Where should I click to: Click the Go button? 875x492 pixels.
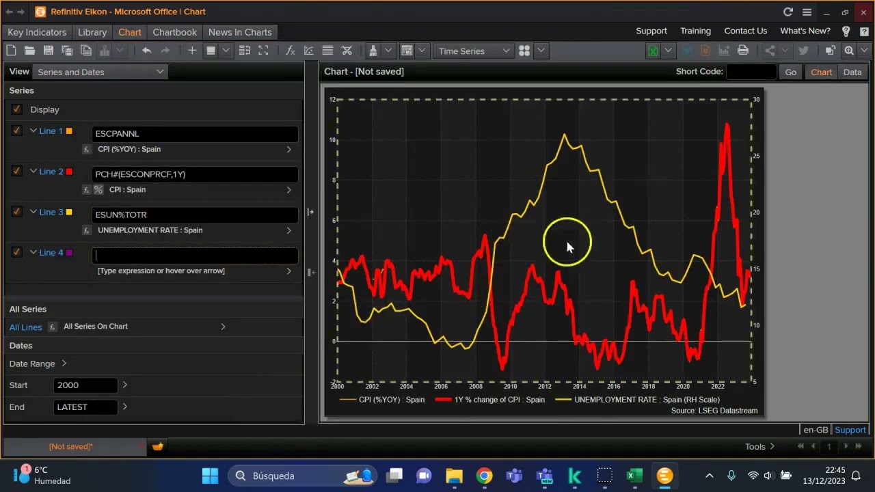pos(791,72)
